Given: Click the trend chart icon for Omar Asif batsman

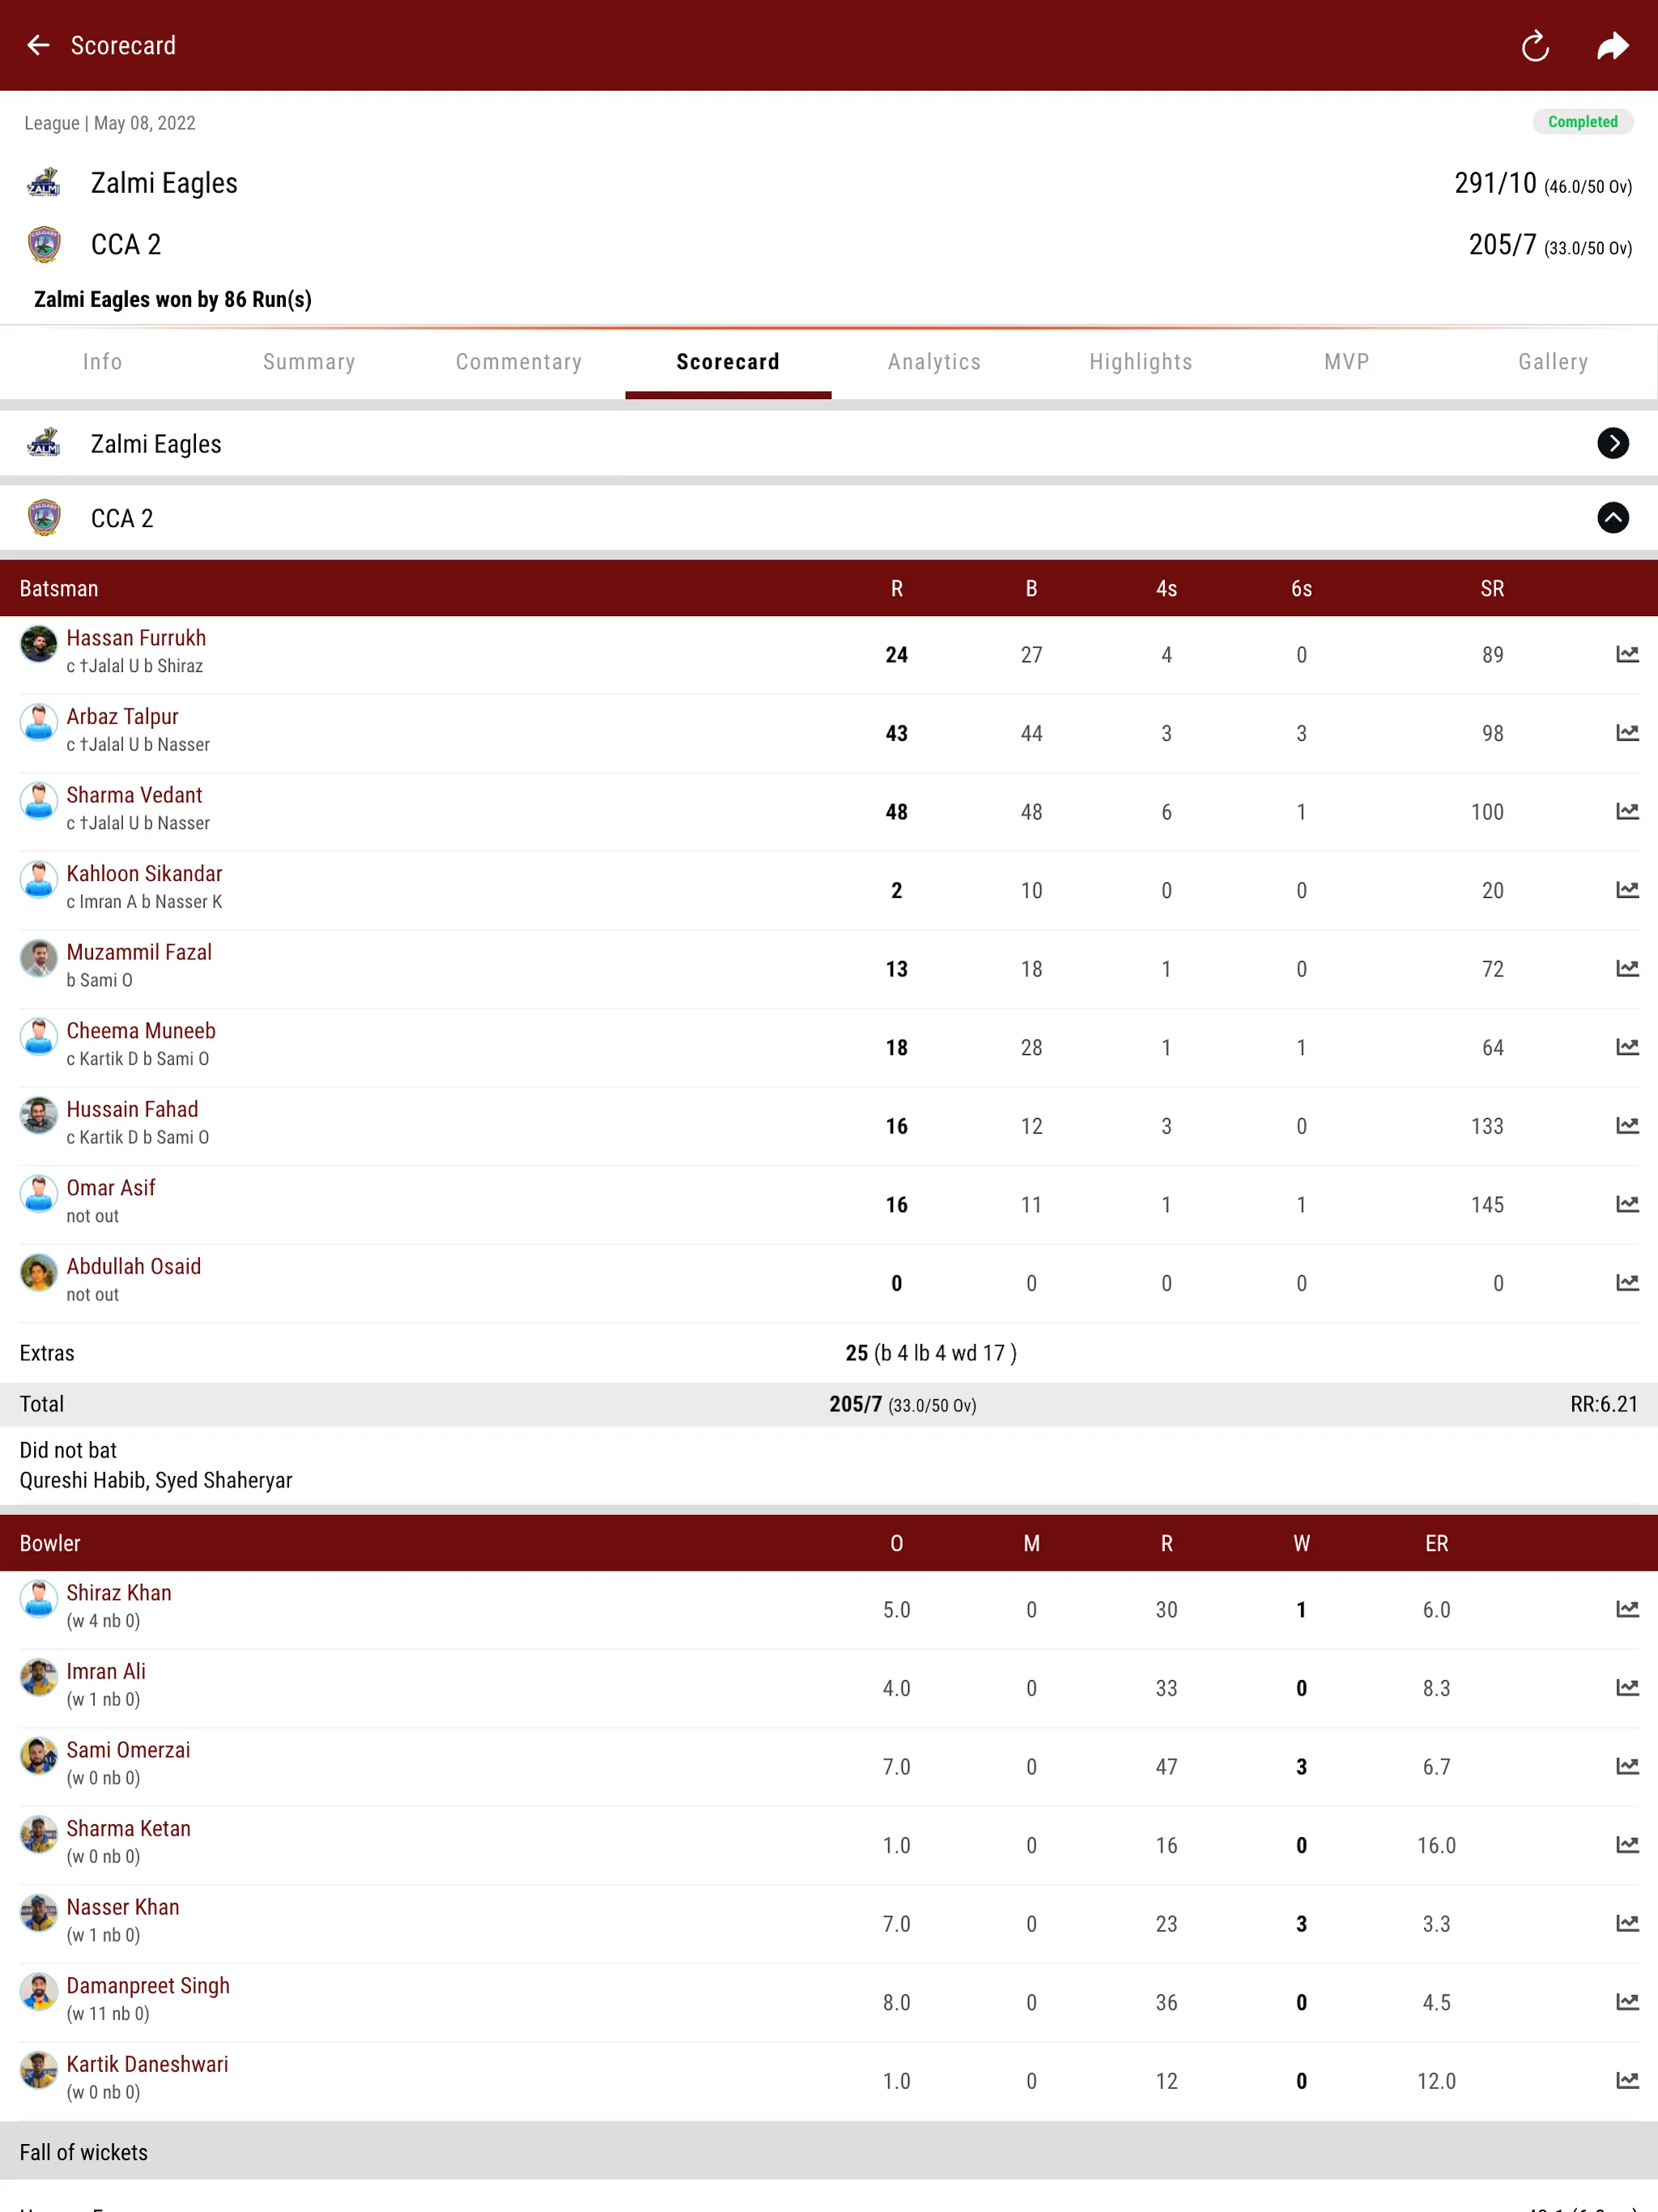Looking at the screenshot, I should point(1620,1203).
